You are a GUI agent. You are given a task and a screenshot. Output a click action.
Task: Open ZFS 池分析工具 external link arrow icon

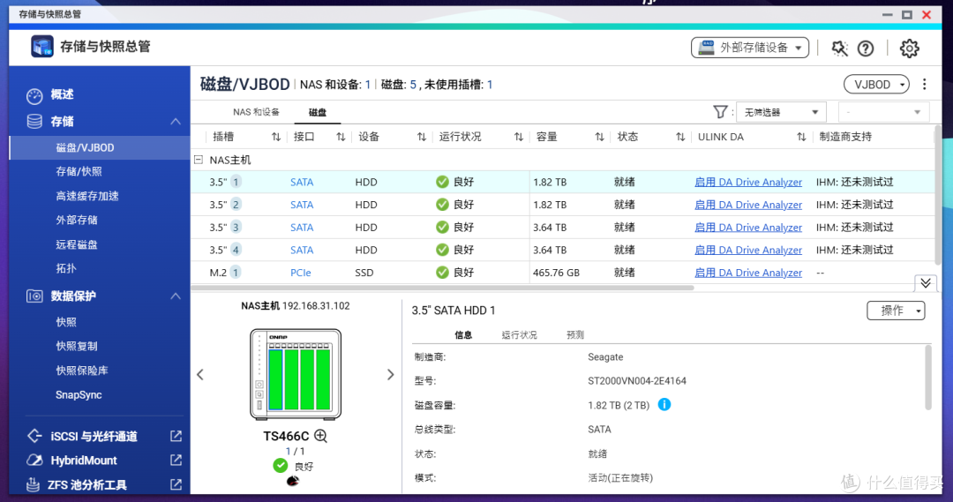[x=176, y=484]
